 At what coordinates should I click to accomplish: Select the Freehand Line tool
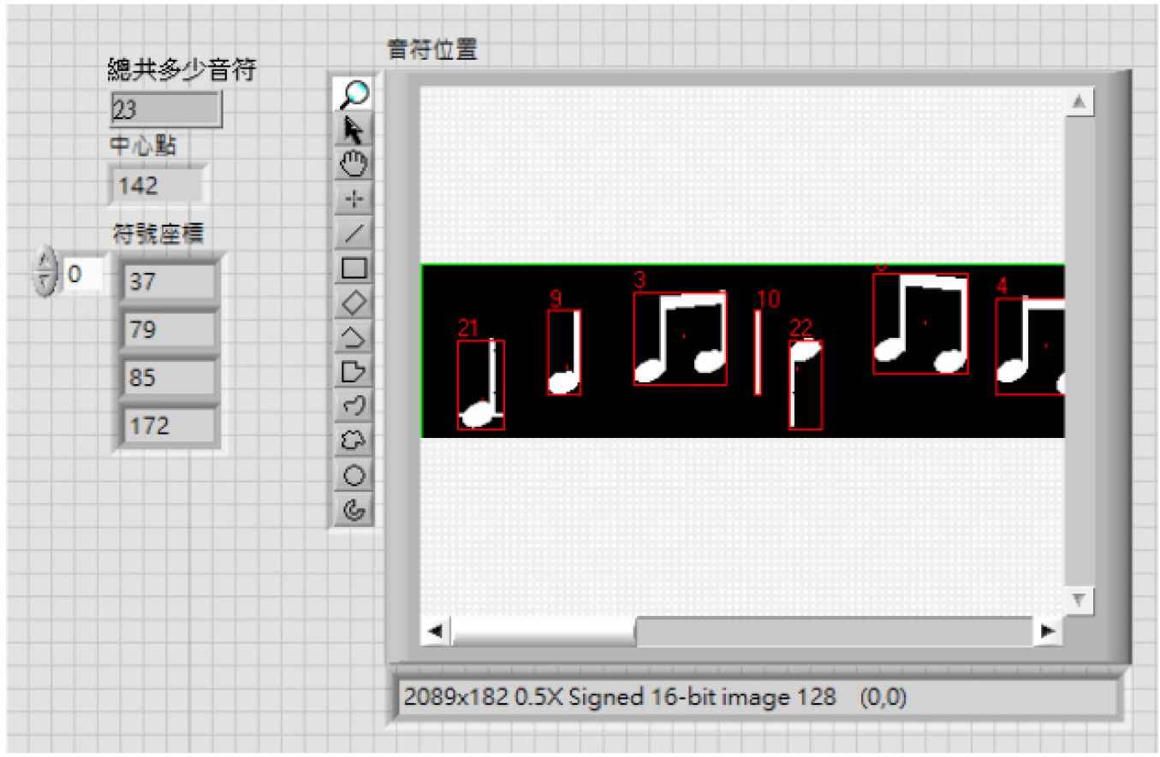pos(354,406)
